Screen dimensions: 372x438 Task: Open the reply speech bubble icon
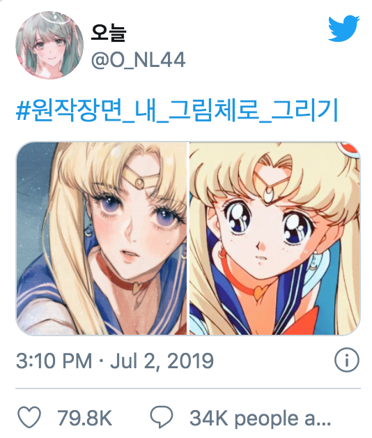coord(162,417)
